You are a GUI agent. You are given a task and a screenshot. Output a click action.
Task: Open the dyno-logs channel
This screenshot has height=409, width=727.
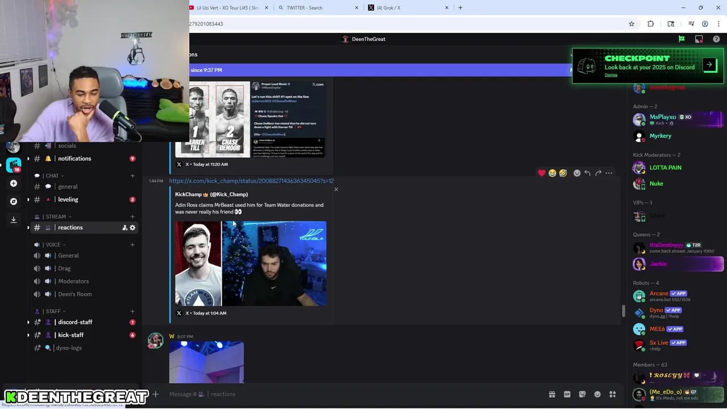(69, 348)
